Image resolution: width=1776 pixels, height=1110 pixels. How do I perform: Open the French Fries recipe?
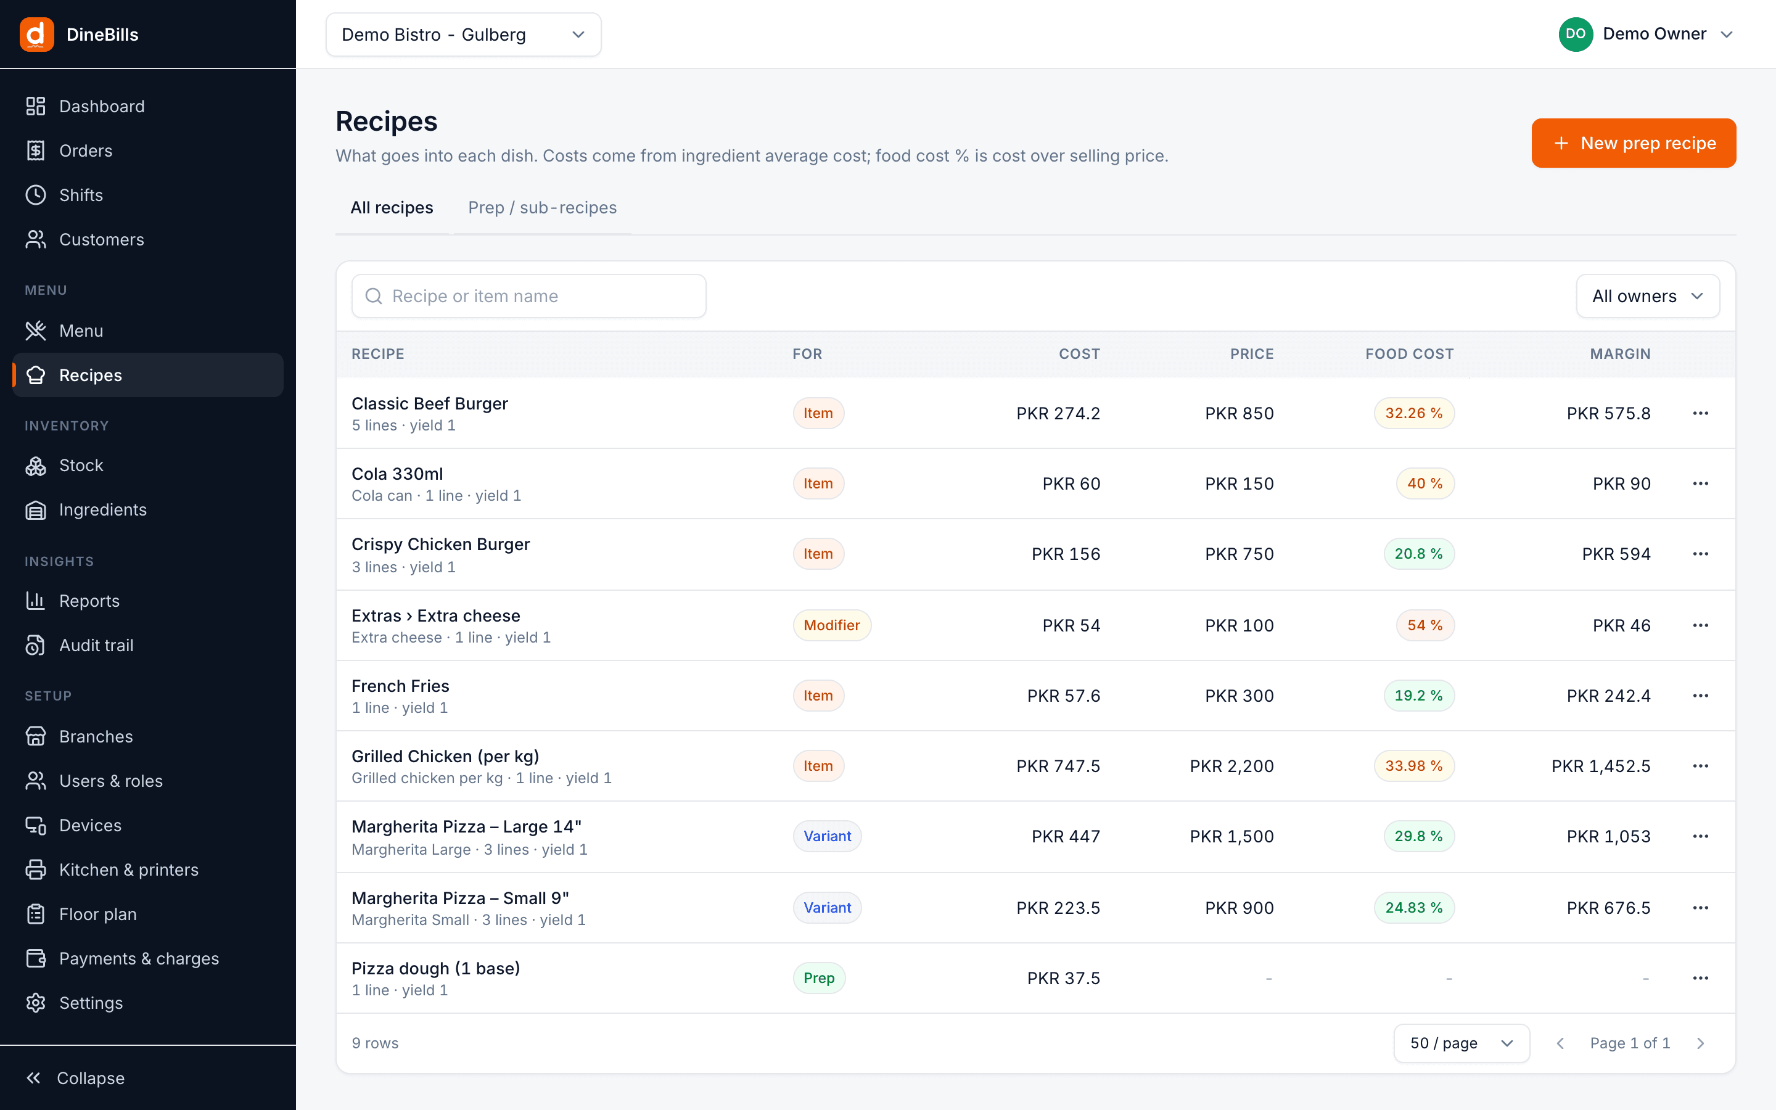[400, 686]
